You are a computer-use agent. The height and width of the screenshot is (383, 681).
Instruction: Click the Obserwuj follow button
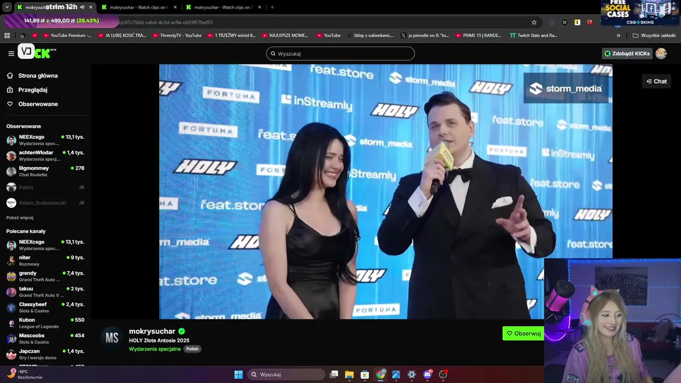pyautogui.click(x=524, y=334)
